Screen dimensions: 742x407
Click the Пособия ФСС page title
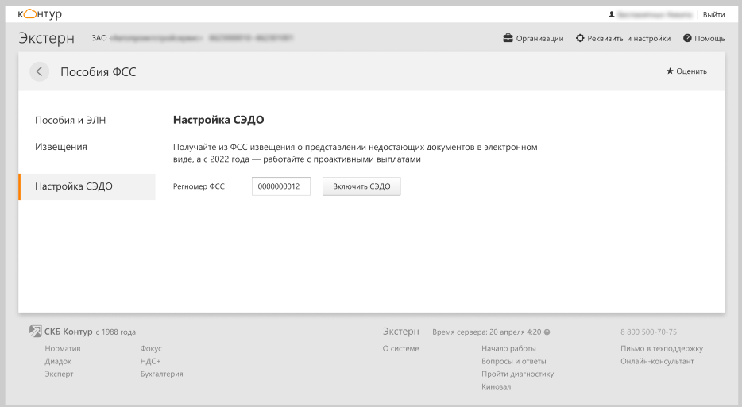[x=99, y=72]
